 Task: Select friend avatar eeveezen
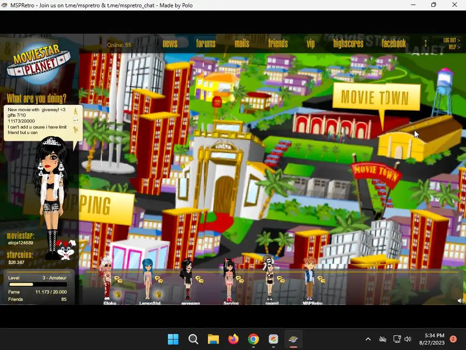(187, 279)
